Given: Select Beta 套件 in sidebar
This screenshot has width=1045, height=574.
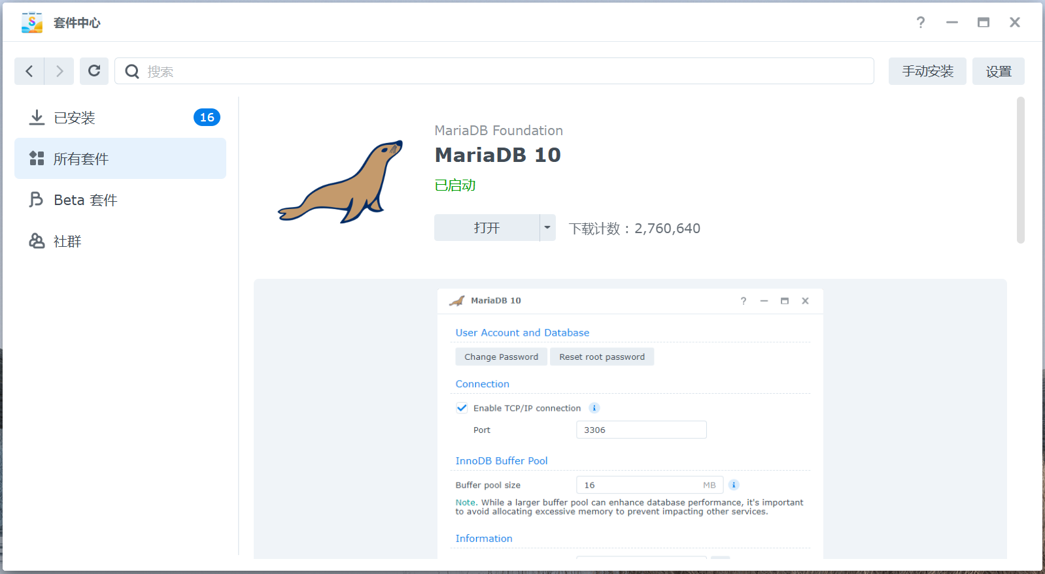Looking at the screenshot, I should tap(120, 200).
